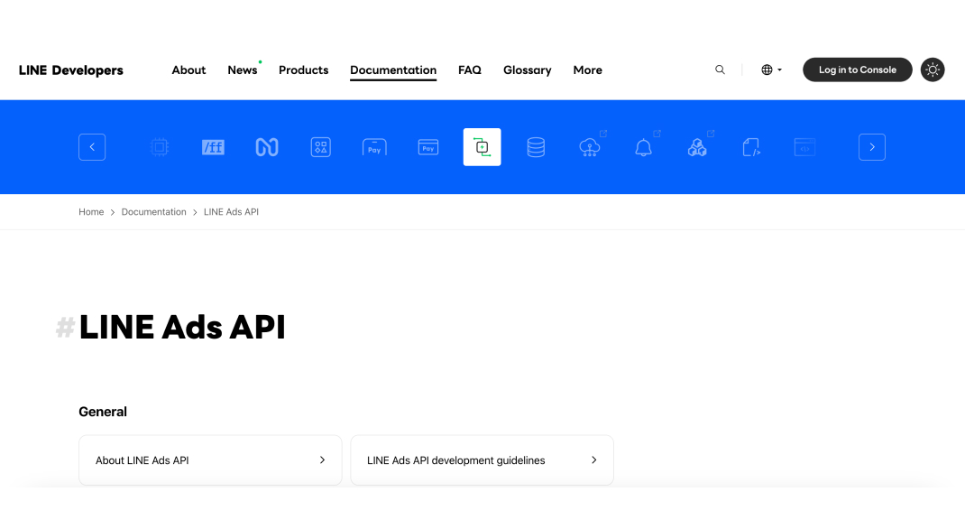The width and height of the screenshot is (965, 529).
Task: Select the phone Pay product icon
Action: pos(374,147)
